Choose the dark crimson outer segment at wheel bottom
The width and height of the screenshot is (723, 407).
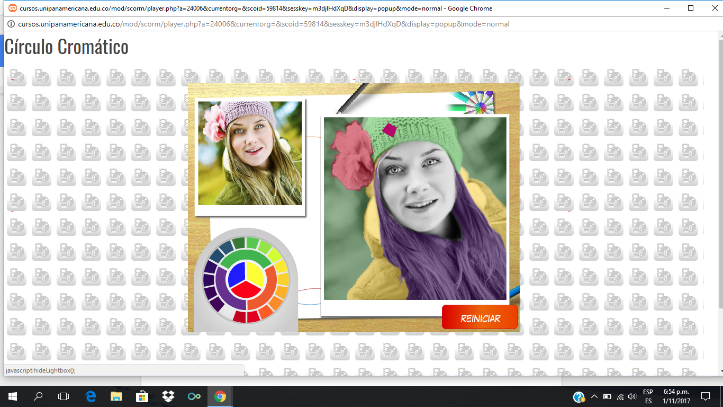coord(240,316)
